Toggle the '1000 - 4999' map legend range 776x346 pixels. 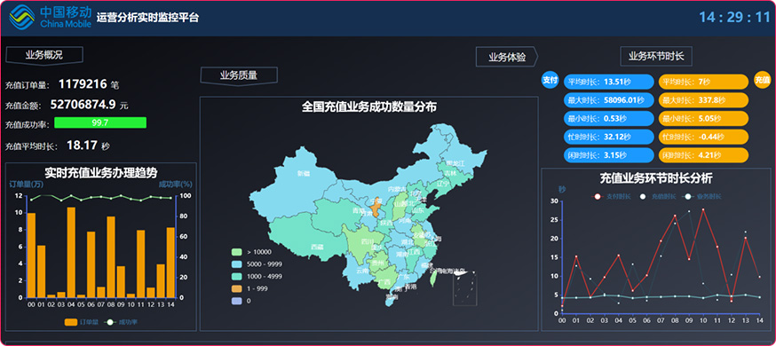pyautogui.click(x=257, y=276)
